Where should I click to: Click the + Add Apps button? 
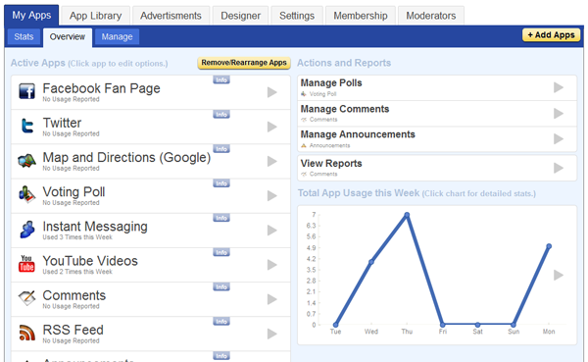click(x=551, y=35)
